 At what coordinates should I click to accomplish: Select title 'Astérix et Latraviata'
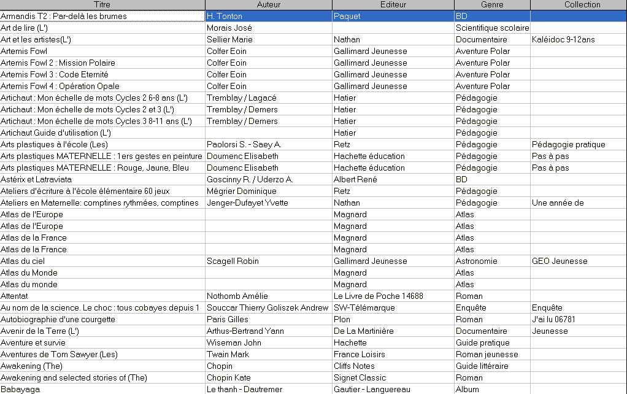click(36, 180)
